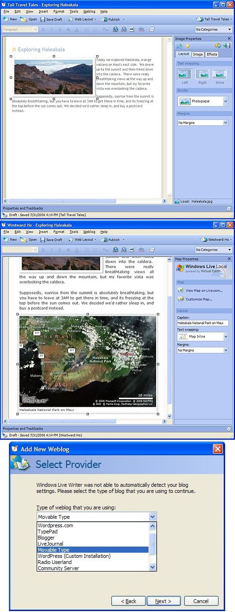Open No Margins dropdown in Image Properties

coord(203,122)
